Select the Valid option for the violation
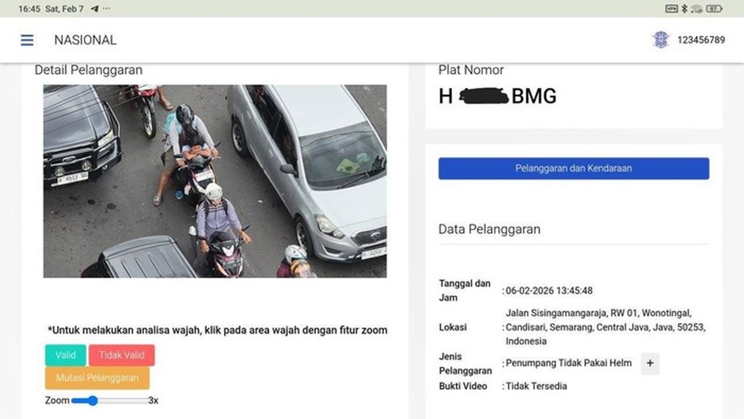 point(65,355)
